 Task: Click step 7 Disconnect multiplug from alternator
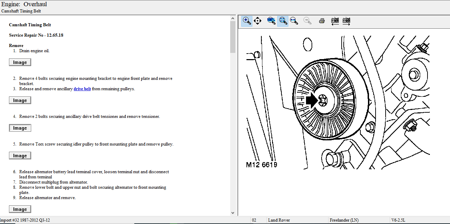pos(54,182)
